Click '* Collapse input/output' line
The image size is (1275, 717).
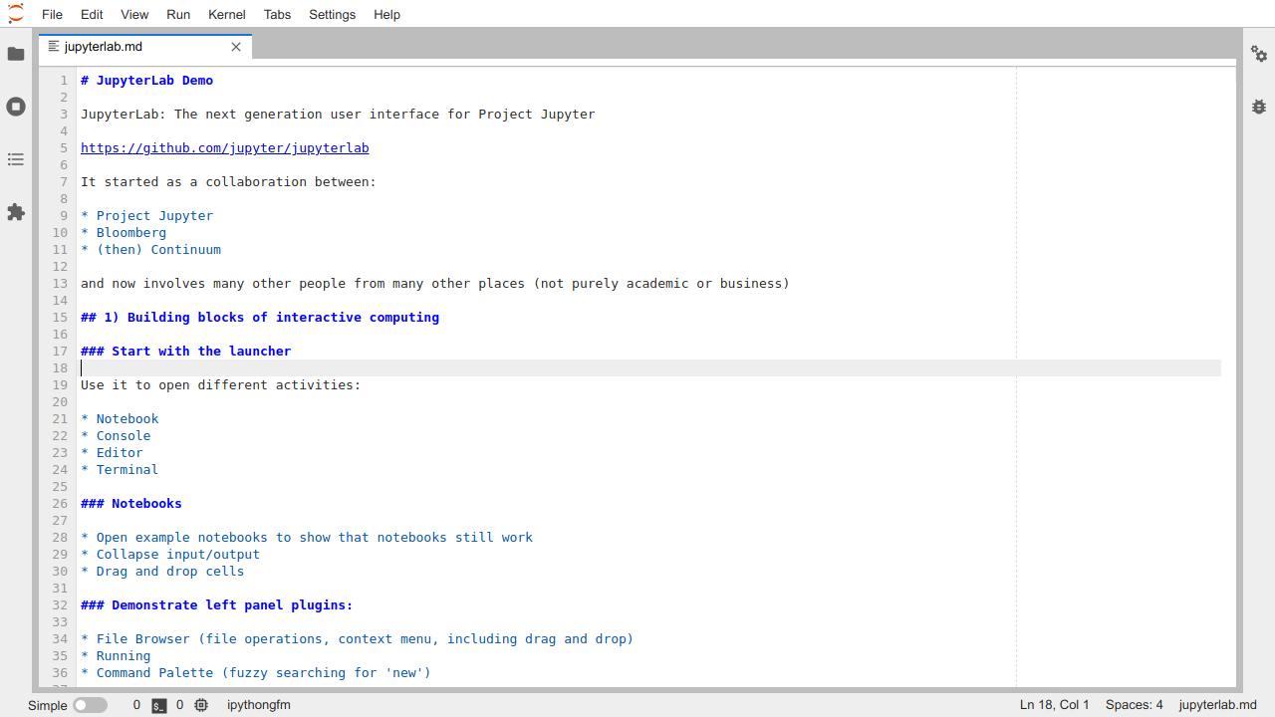click(x=170, y=554)
